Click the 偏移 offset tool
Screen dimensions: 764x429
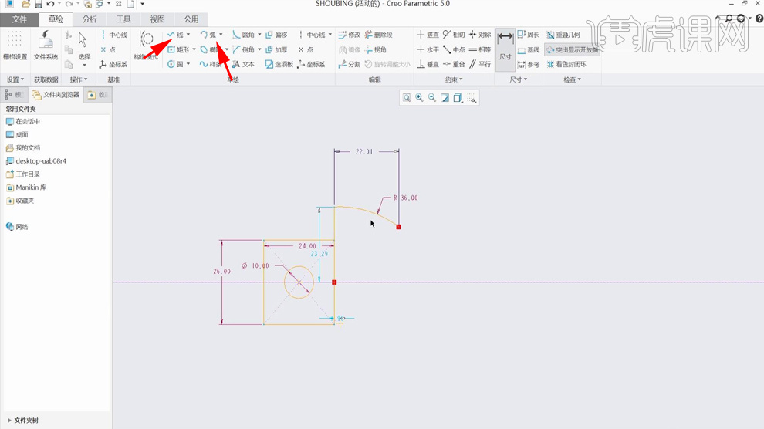click(276, 35)
